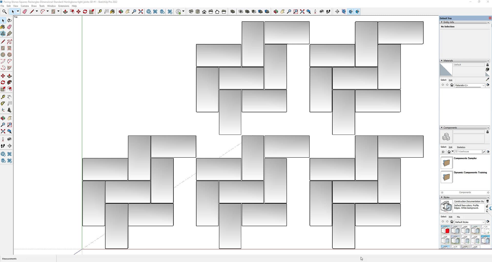Switch to the Statistics tab in Components

(461, 147)
